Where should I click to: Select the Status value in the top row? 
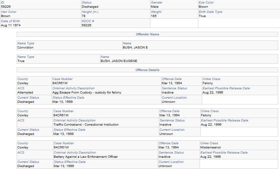[90, 6]
